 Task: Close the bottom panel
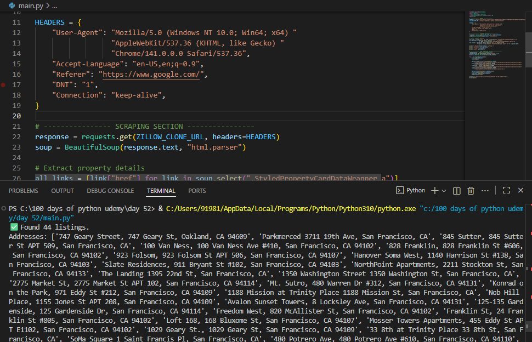(x=520, y=191)
